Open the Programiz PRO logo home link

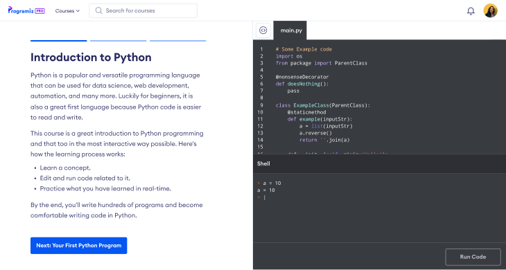26,10
